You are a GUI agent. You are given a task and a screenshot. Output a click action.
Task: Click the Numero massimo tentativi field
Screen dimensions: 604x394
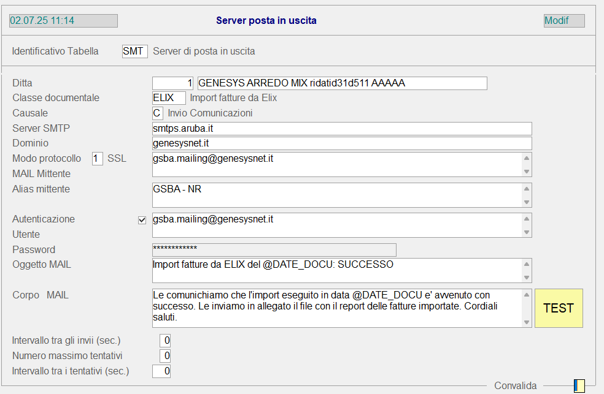point(165,355)
